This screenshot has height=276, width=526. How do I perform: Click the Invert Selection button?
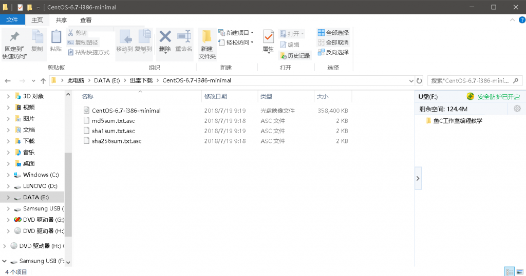333,52
